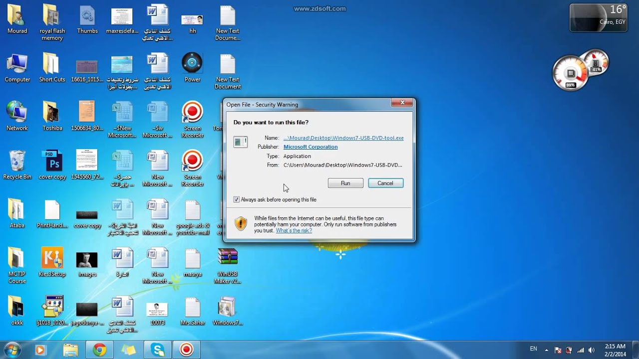Click the network signal tray icon
Image resolution: width=639 pixels, height=359 pixels.
tap(580, 350)
